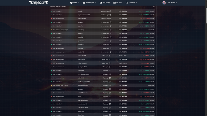Open external link icon in lozio71 row
Image resolution: width=207 pixels, height=116 pixels.
[111, 37]
